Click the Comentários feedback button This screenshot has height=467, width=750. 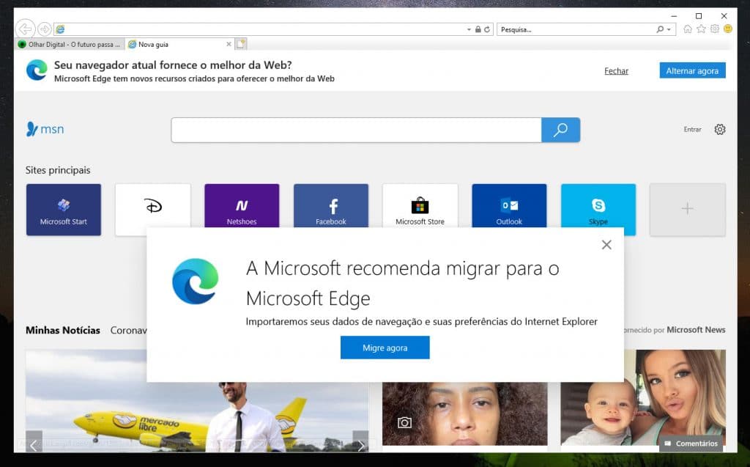[691, 444]
